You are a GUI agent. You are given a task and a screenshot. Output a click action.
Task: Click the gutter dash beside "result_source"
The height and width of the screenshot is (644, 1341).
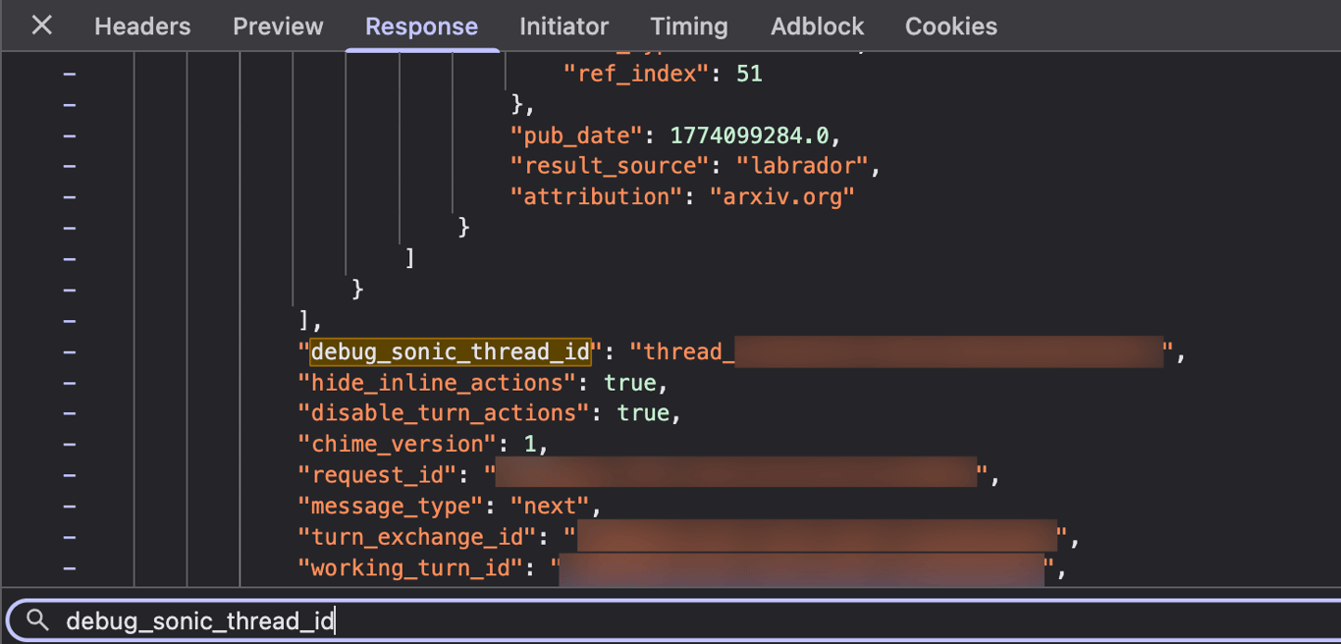[x=70, y=166]
